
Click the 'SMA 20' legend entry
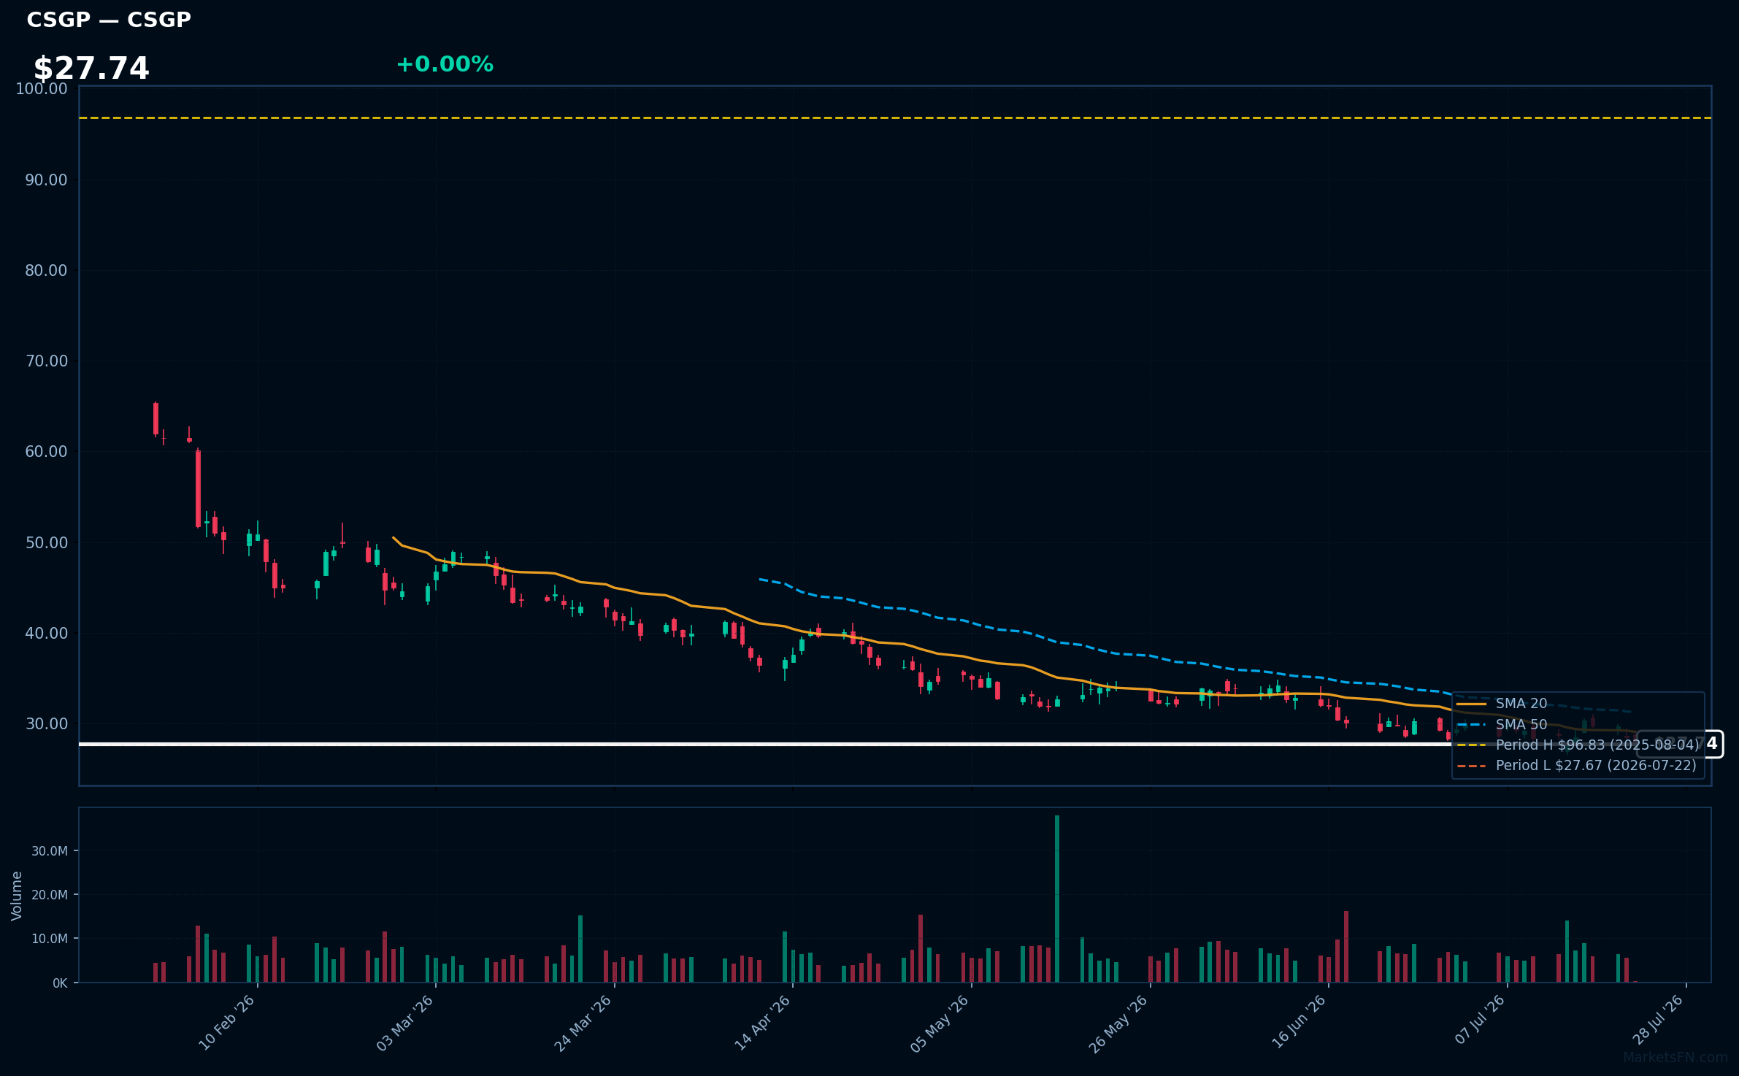pos(1521,704)
